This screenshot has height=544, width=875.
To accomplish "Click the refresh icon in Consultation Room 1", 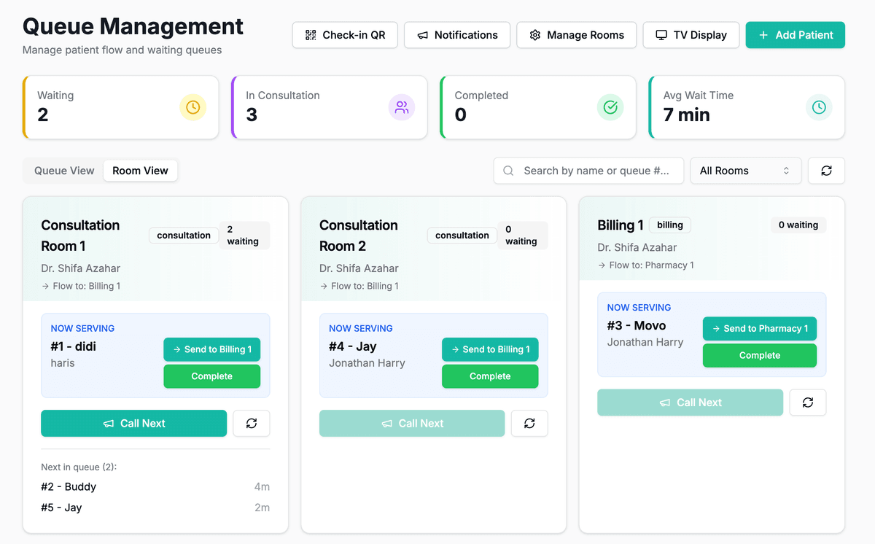I will click(251, 423).
